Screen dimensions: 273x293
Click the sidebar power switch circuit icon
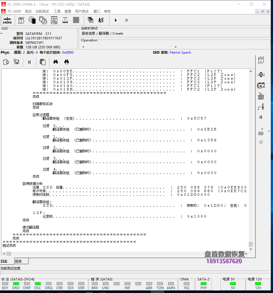[261, 107]
